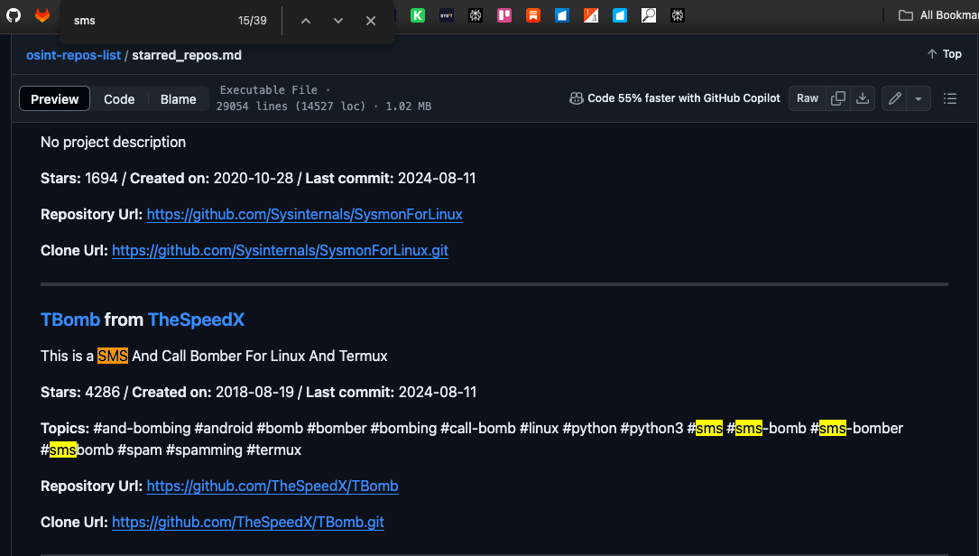Screen dimensions: 979x556
Task: Click the '#sms-bomber' topic tag
Action: pyautogui.click(x=856, y=429)
